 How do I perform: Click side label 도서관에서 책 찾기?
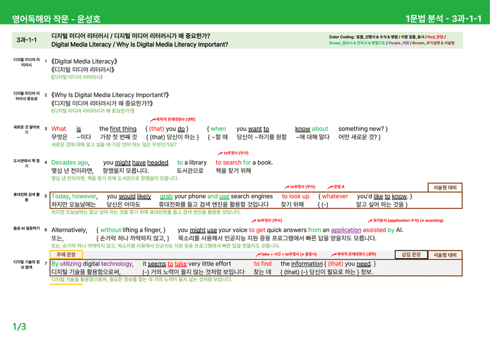coord(27,164)
